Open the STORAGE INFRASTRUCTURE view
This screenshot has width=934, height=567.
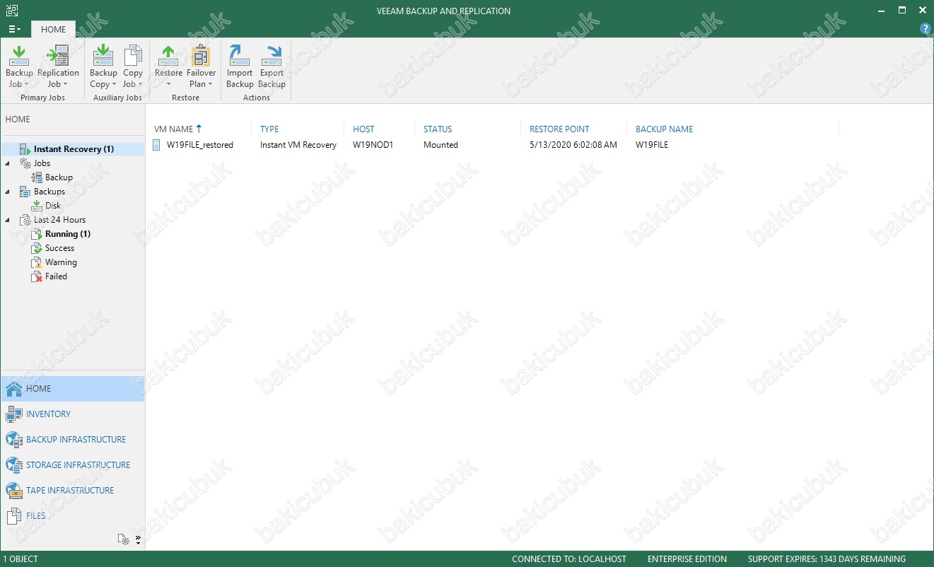pos(72,465)
